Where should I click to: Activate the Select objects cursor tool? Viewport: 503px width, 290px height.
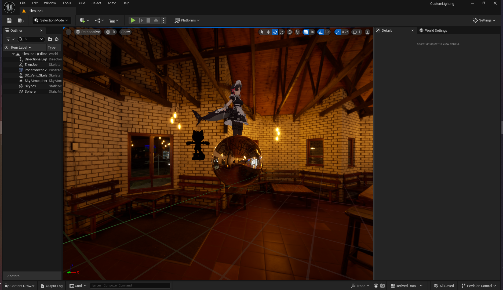click(x=262, y=32)
